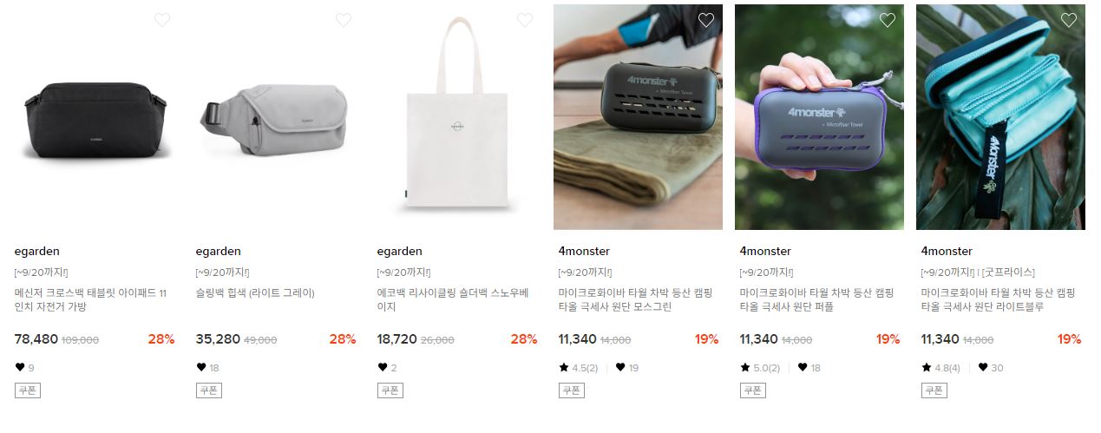Click 5.0 star rating on purple towel
1101x433 pixels.
point(760,368)
